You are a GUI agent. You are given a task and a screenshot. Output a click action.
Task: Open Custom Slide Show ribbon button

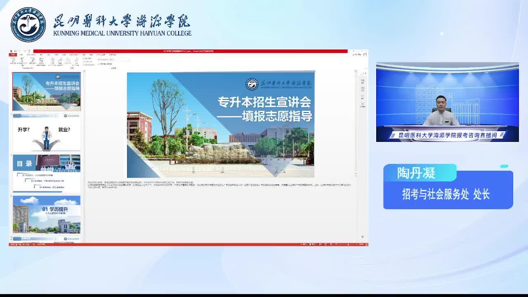(42, 61)
